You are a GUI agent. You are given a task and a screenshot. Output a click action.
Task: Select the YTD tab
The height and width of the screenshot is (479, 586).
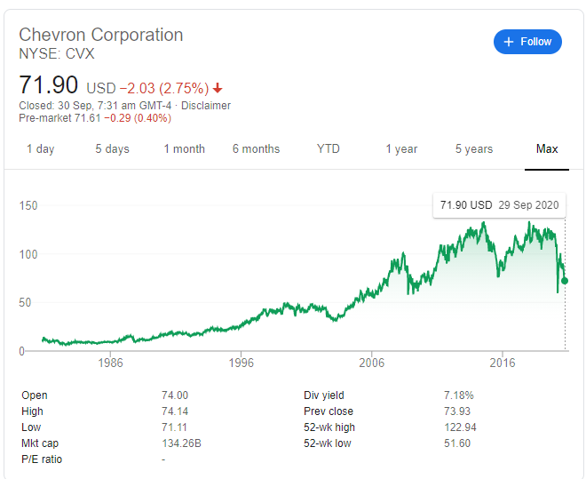329,148
